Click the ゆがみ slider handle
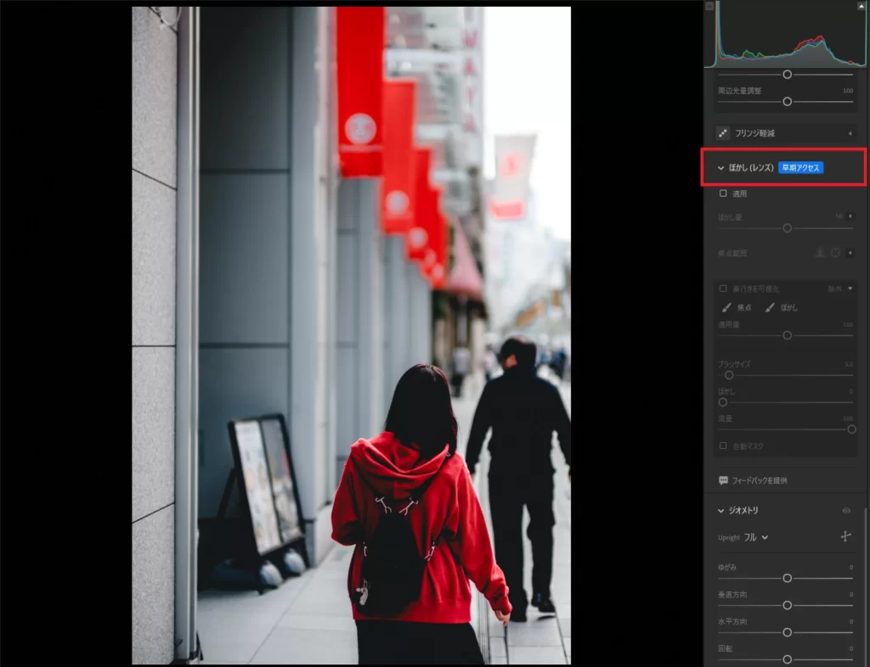Screen dimensions: 870x667 (787, 578)
